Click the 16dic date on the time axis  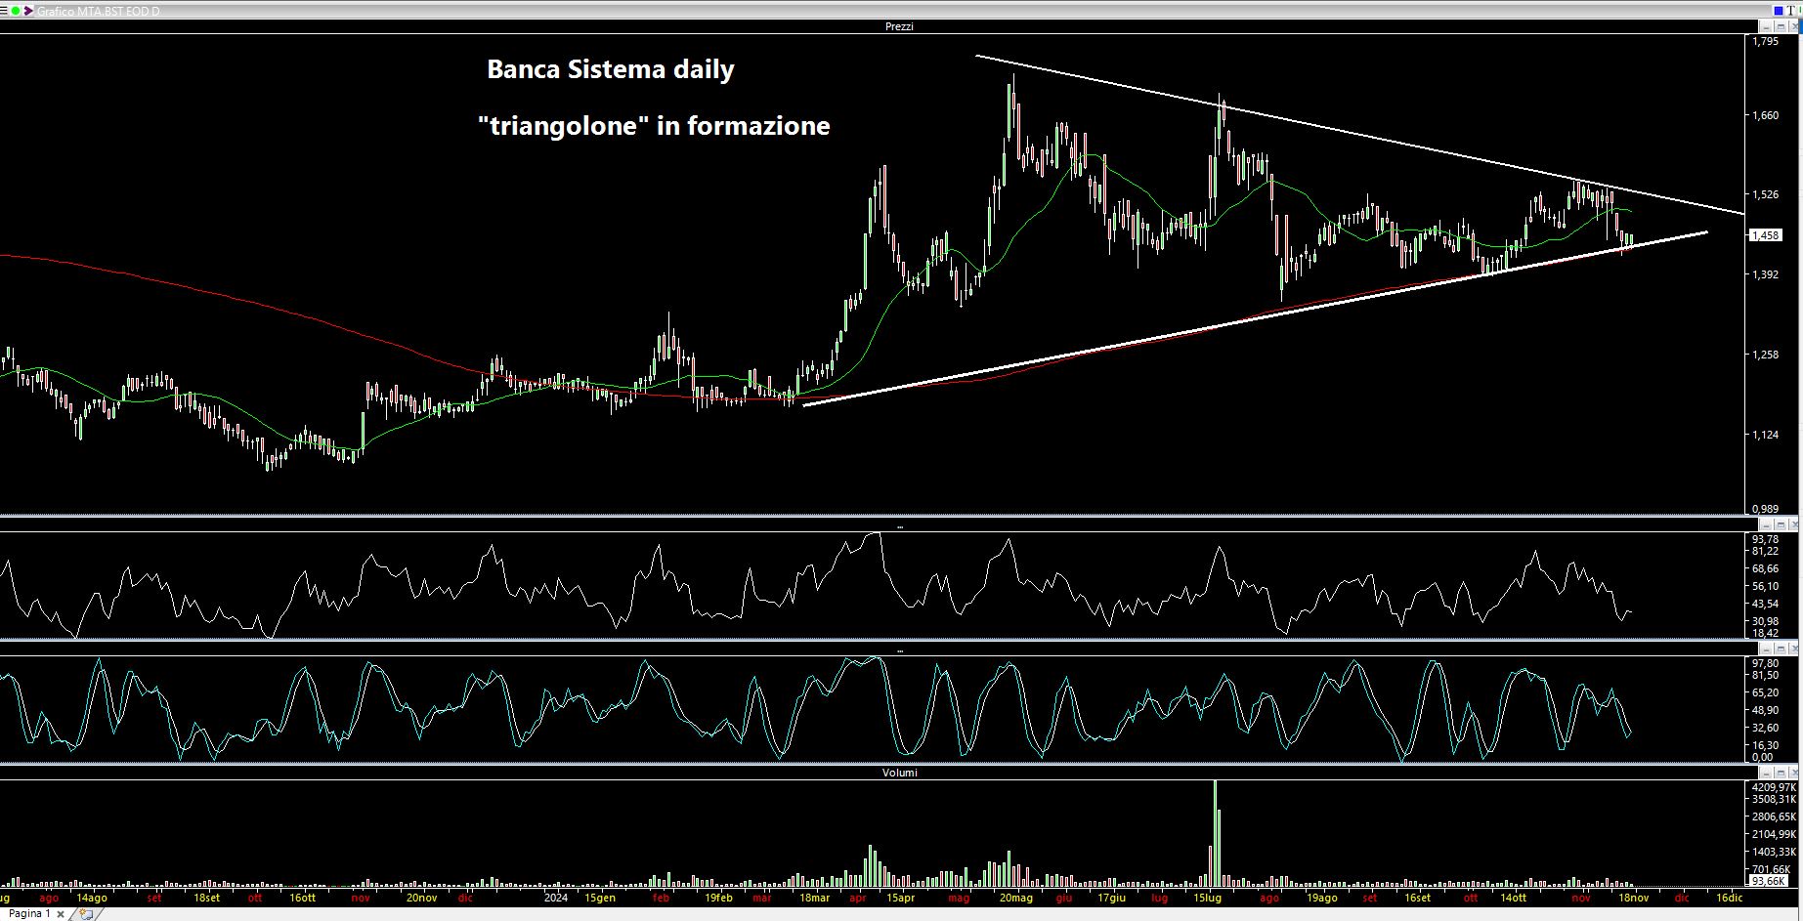point(1730,898)
